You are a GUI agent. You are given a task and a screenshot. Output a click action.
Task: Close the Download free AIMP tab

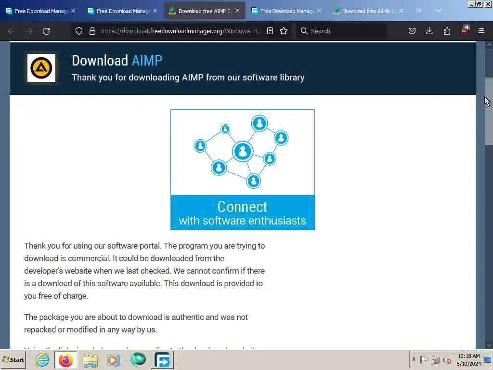point(237,11)
